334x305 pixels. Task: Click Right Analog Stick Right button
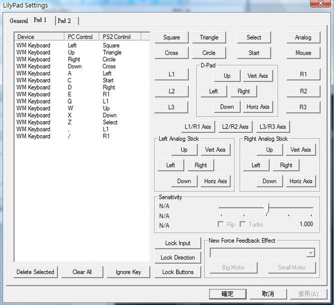286,165
